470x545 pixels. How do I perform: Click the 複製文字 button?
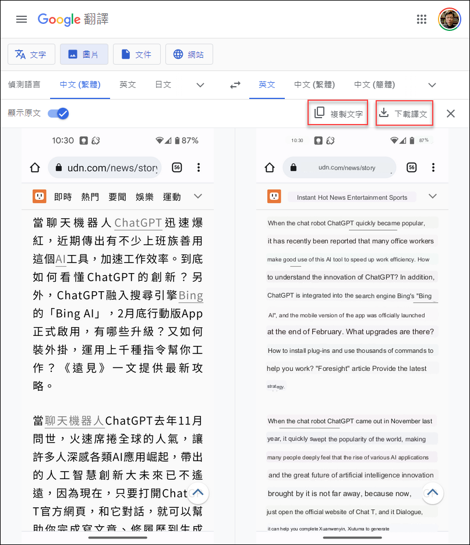(338, 113)
